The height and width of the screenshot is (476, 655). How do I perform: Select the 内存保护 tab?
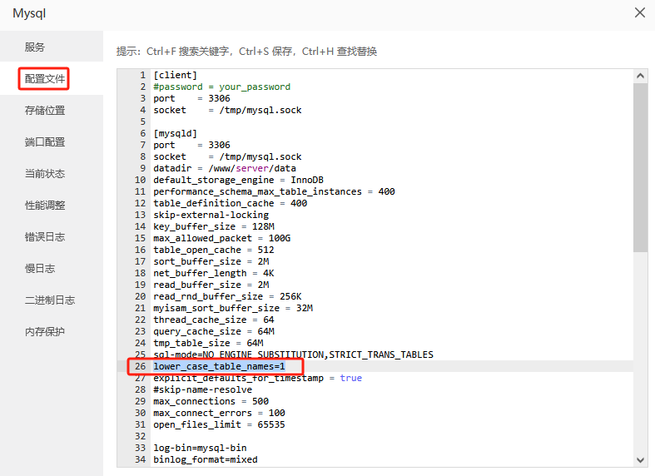coord(45,331)
